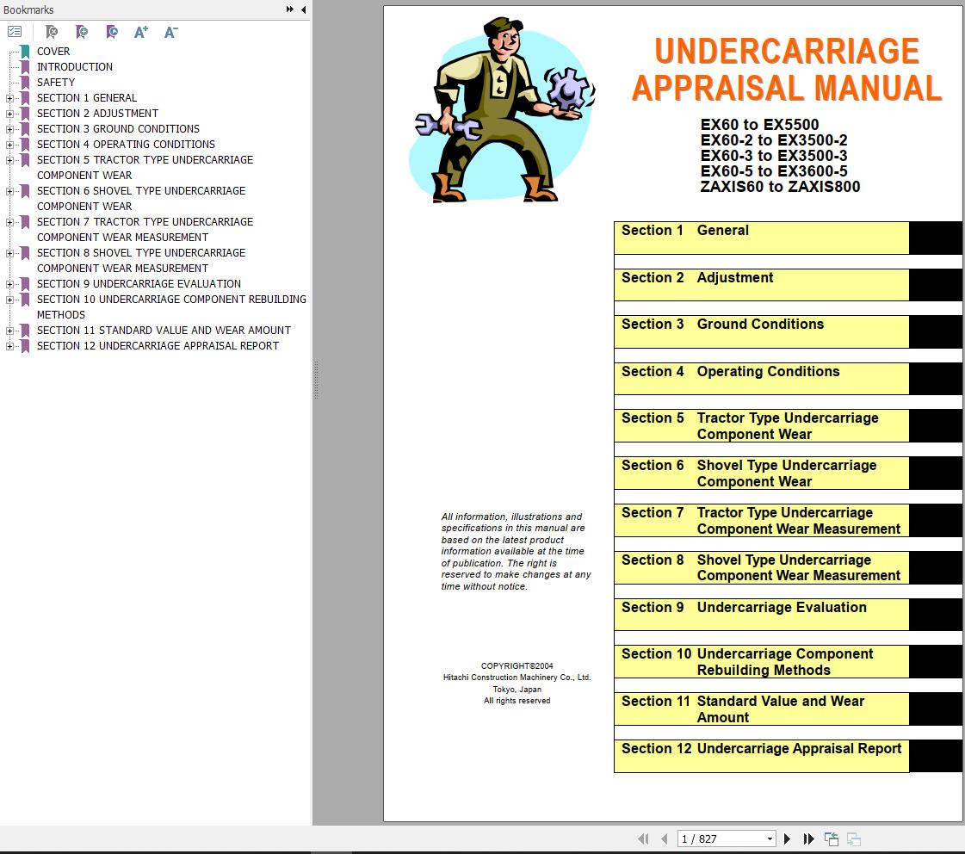Expand SECTION 6 SHOVEL TYPE bookmark
Screen dimensions: 965x854
9,191
